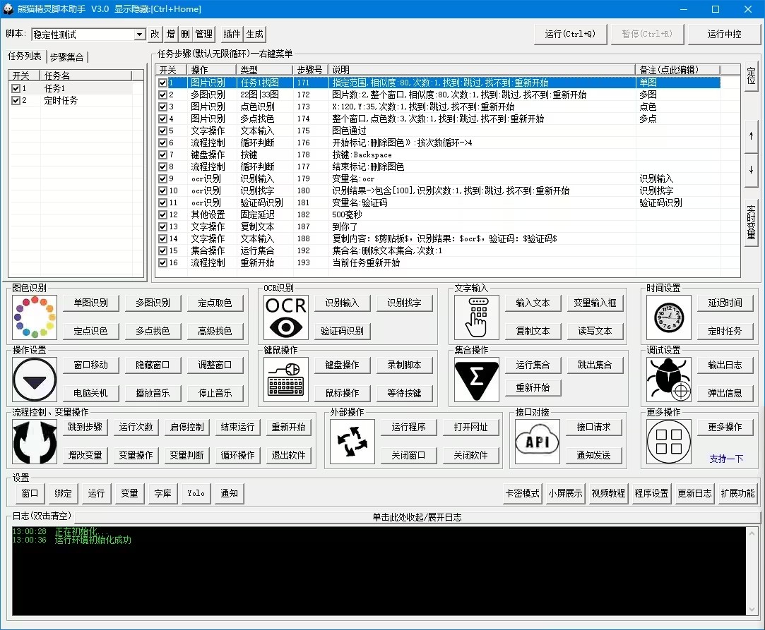Screen dimensions: 765x630
Task: Click the color wheel icon in 图色识别
Action: [34, 317]
